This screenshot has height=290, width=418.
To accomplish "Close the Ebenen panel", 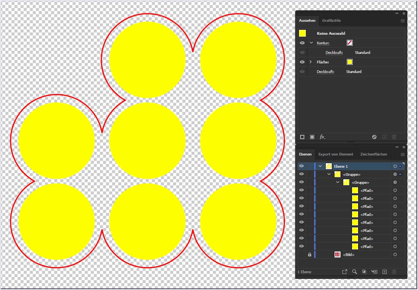I will (x=404, y=147).
